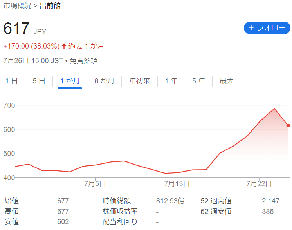Switch to the 5 年 range tab
Screen dimensions: 292x230
[198, 81]
